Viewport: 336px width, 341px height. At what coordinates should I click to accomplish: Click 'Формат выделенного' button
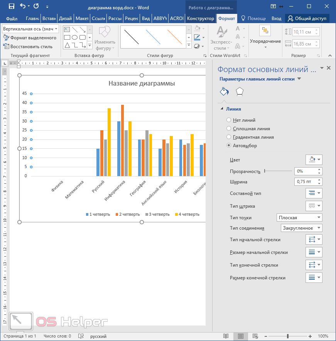[30, 38]
